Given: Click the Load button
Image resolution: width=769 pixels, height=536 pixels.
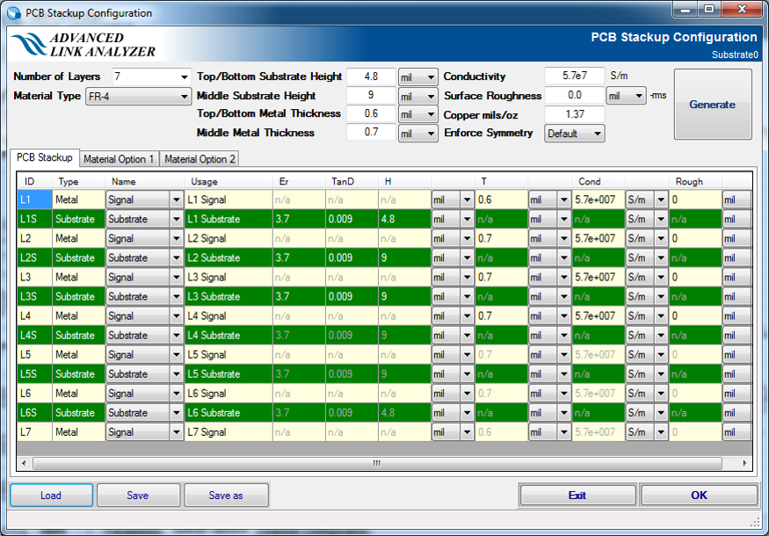Looking at the screenshot, I should pyautogui.click(x=51, y=496).
